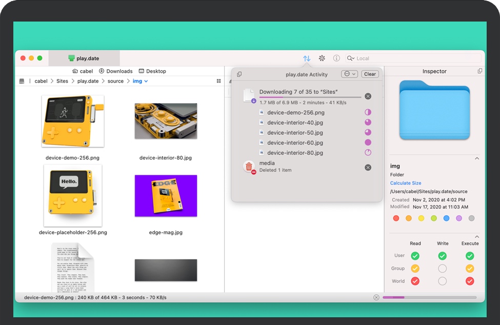This screenshot has height=325, width=500.
Task: Dismiss the media deleted activity item
Action: click(368, 167)
